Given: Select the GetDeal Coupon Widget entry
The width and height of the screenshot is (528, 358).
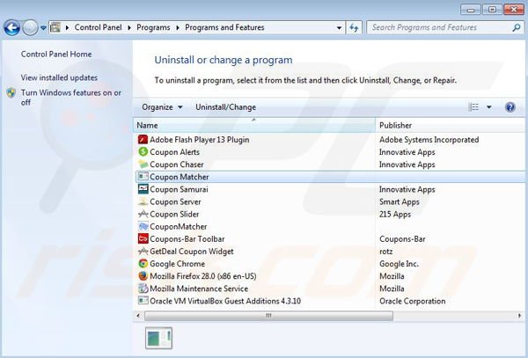Looking at the screenshot, I should (x=192, y=252).
